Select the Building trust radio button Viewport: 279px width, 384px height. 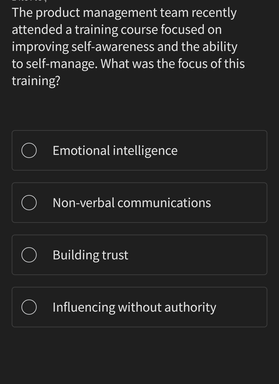tap(29, 255)
